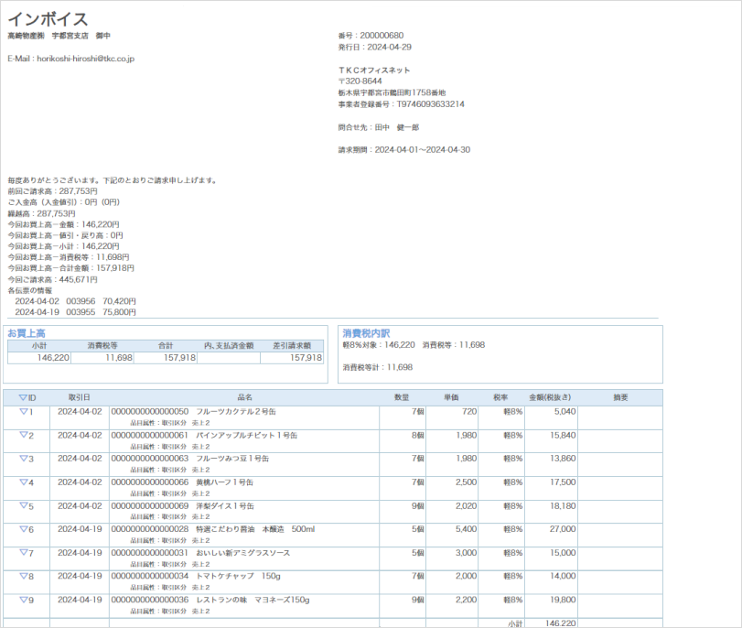The height and width of the screenshot is (628, 742).
Task: Click item 黄桃ハーフ１号缶
Action: pos(225,482)
